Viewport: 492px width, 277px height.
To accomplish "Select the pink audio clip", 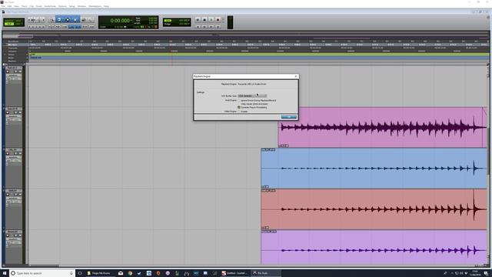I will (x=382, y=127).
